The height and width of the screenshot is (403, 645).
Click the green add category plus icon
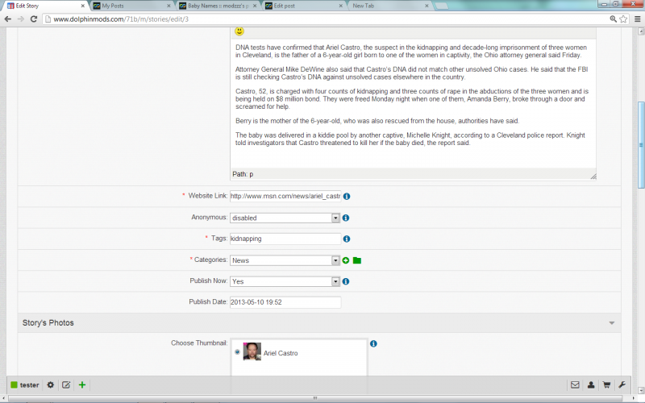(x=346, y=260)
